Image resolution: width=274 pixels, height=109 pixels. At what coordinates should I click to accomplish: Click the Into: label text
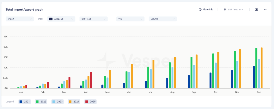[x=41, y=19]
